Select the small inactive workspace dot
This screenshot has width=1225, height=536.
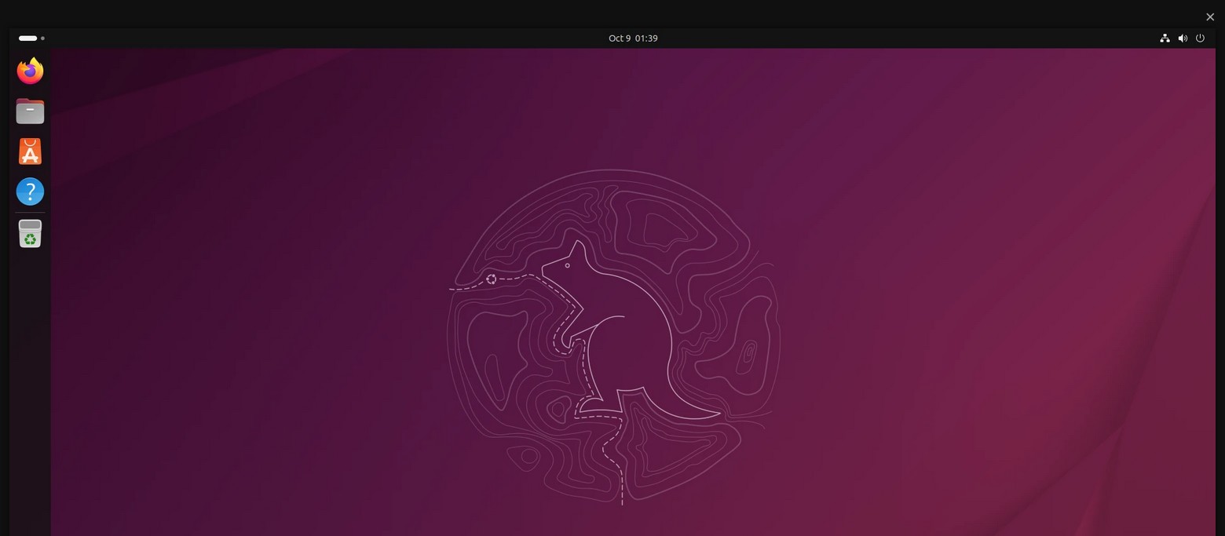[x=42, y=38]
